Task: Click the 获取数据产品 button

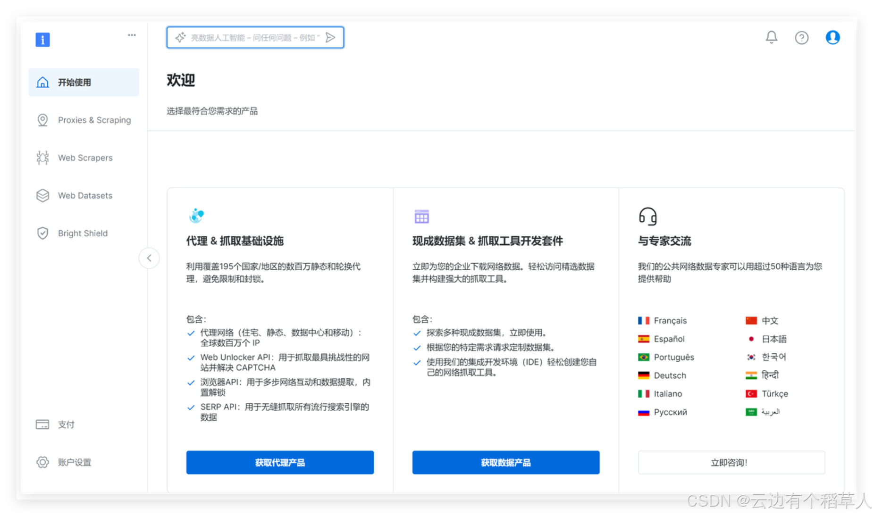Action: pyautogui.click(x=506, y=462)
